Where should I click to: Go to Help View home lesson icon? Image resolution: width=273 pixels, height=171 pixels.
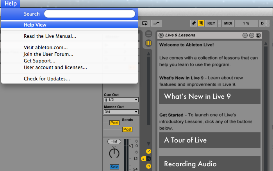tap(258, 36)
